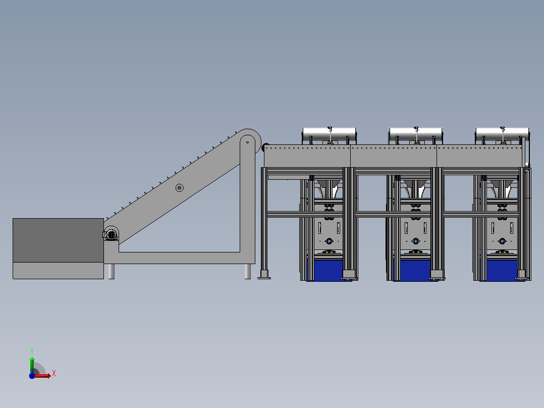Viewport: 544px width, 408px height.
Task: Select the conveyor drive motor beside the hopper
Action: point(111,235)
